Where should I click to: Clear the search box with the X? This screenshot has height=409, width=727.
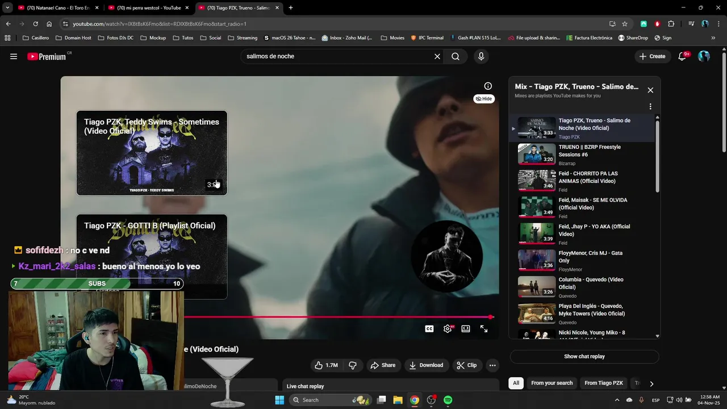pos(437,56)
